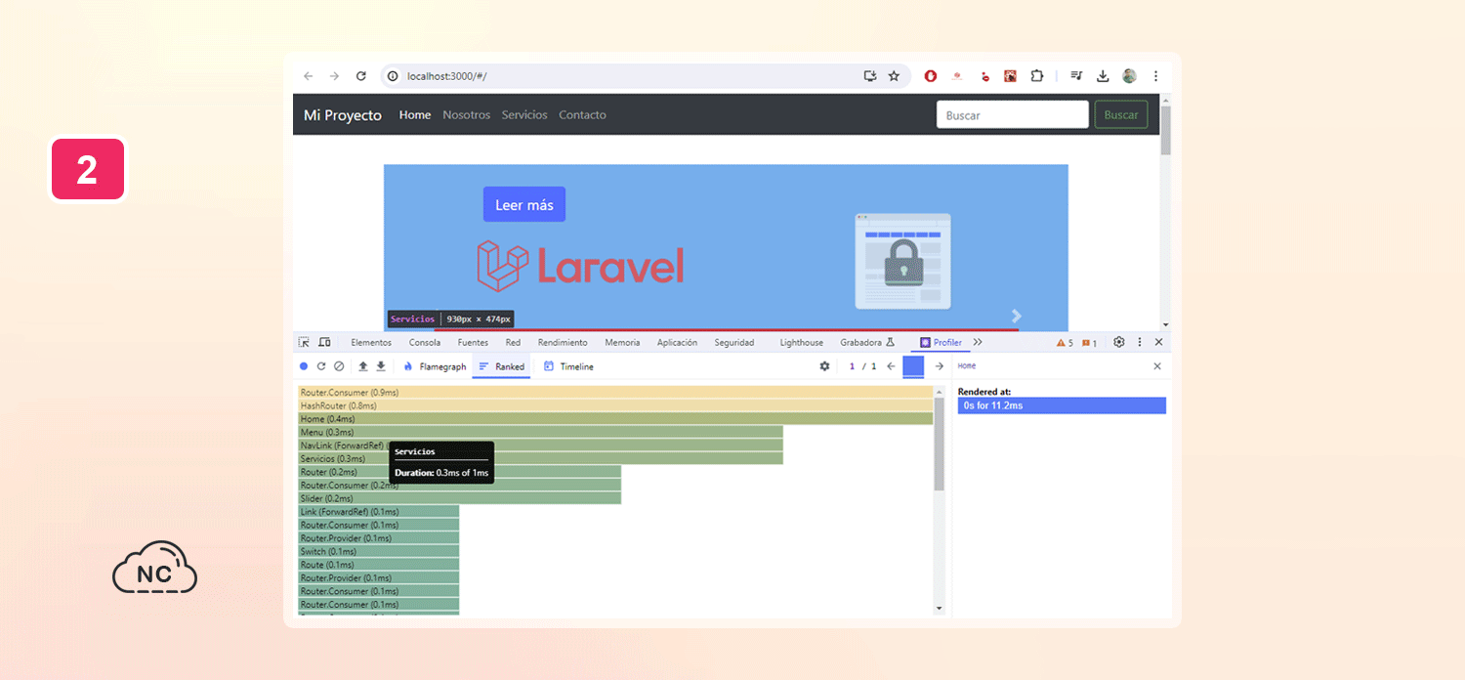
Task: Expand the hidden DevTools tabs chevron
Action: [x=978, y=343]
